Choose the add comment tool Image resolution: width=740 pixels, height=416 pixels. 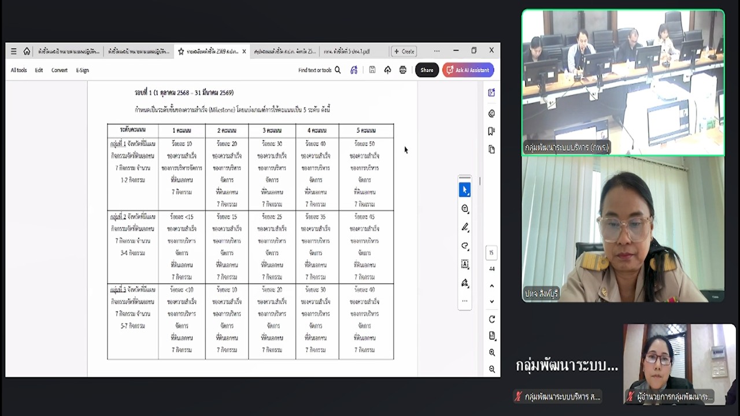click(465, 209)
